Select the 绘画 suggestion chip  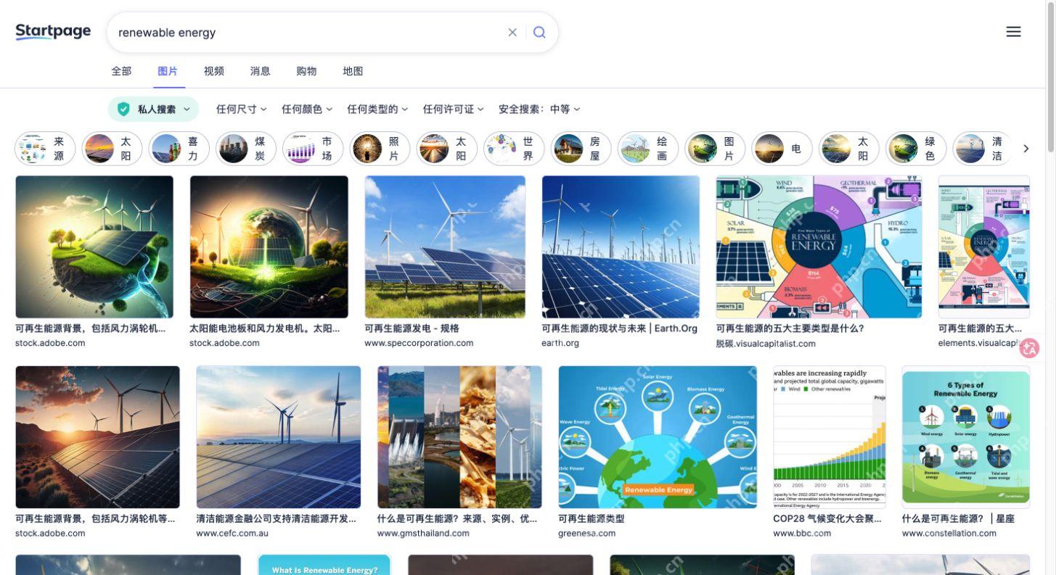(647, 149)
